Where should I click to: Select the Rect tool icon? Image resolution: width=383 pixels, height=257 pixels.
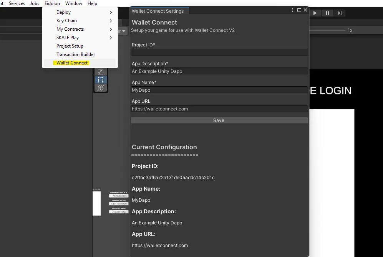[101, 80]
